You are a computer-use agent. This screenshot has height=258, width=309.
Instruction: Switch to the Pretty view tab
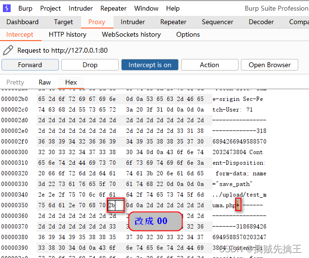(x=15, y=82)
